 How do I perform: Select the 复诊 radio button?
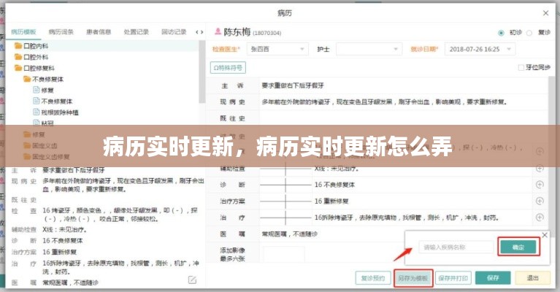click(x=531, y=32)
